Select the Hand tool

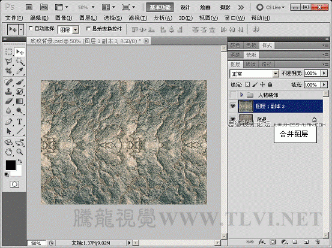[x=8, y=152]
